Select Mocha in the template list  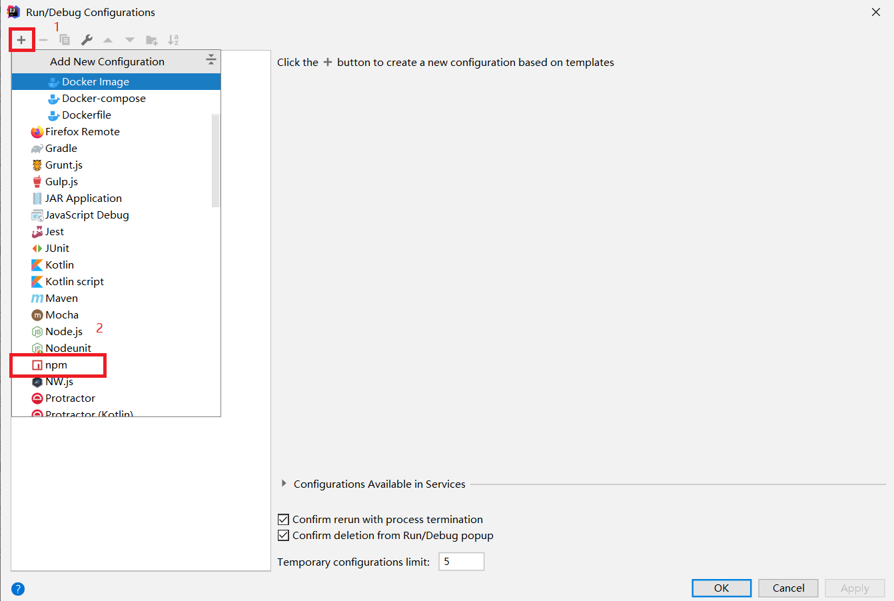point(116,315)
